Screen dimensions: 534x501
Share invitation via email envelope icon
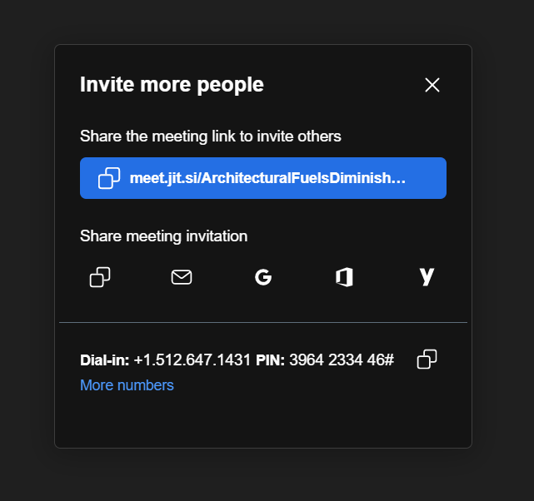click(x=182, y=277)
